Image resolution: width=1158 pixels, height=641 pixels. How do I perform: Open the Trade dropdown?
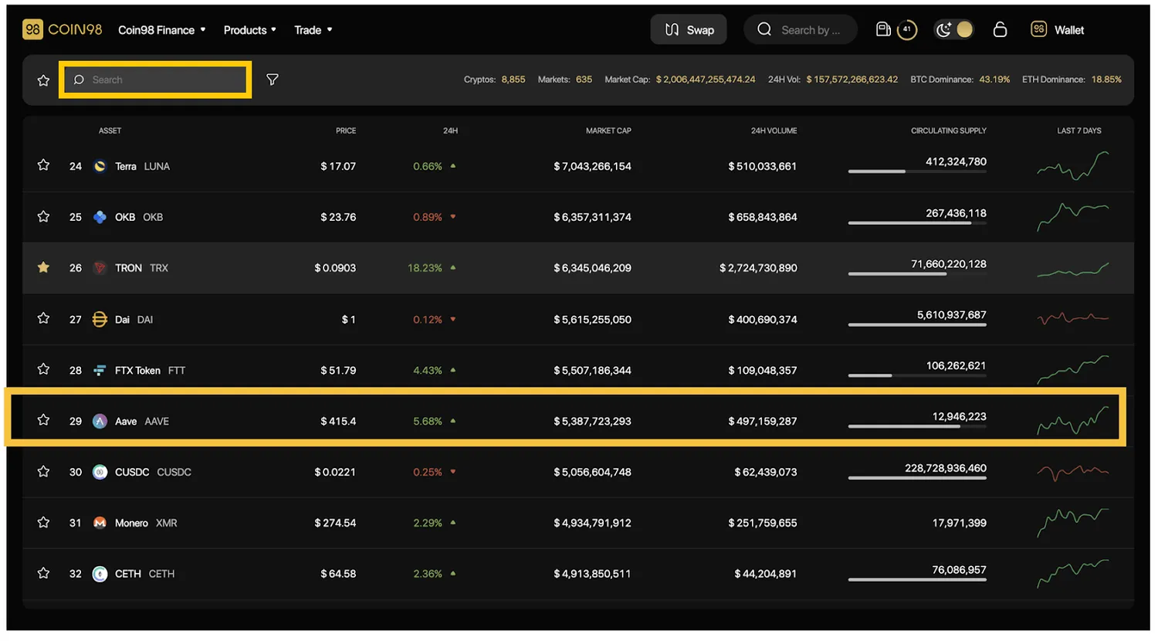pos(313,30)
